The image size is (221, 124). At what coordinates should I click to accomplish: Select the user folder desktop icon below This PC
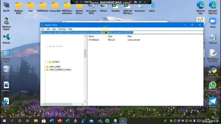[6, 24]
